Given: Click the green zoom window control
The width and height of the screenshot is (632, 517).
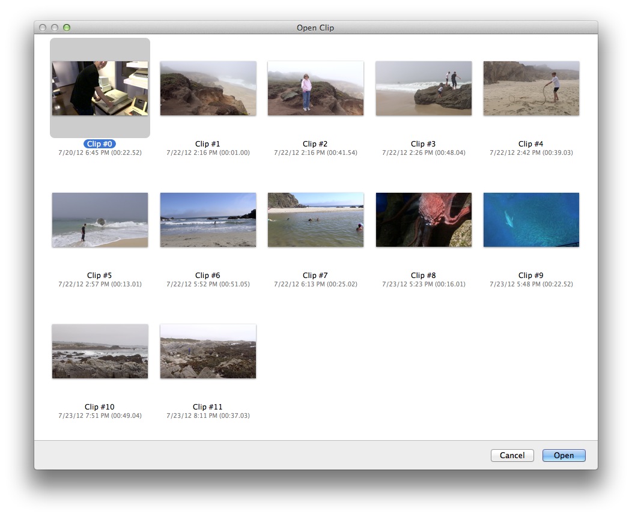Looking at the screenshot, I should [x=66, y=27].
